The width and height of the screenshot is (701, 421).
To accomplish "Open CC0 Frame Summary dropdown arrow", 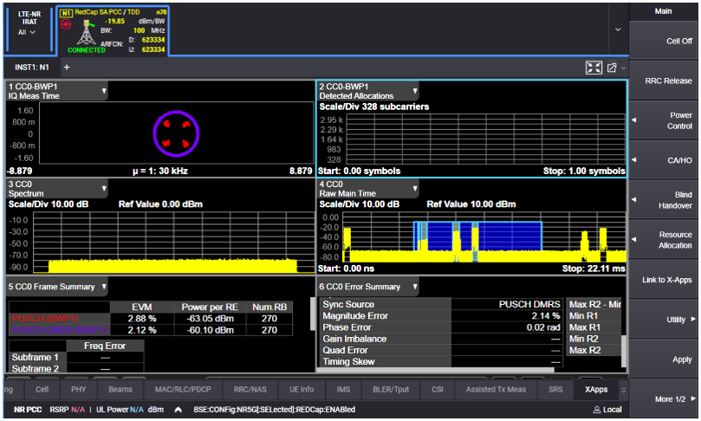I will pos(104,286).
